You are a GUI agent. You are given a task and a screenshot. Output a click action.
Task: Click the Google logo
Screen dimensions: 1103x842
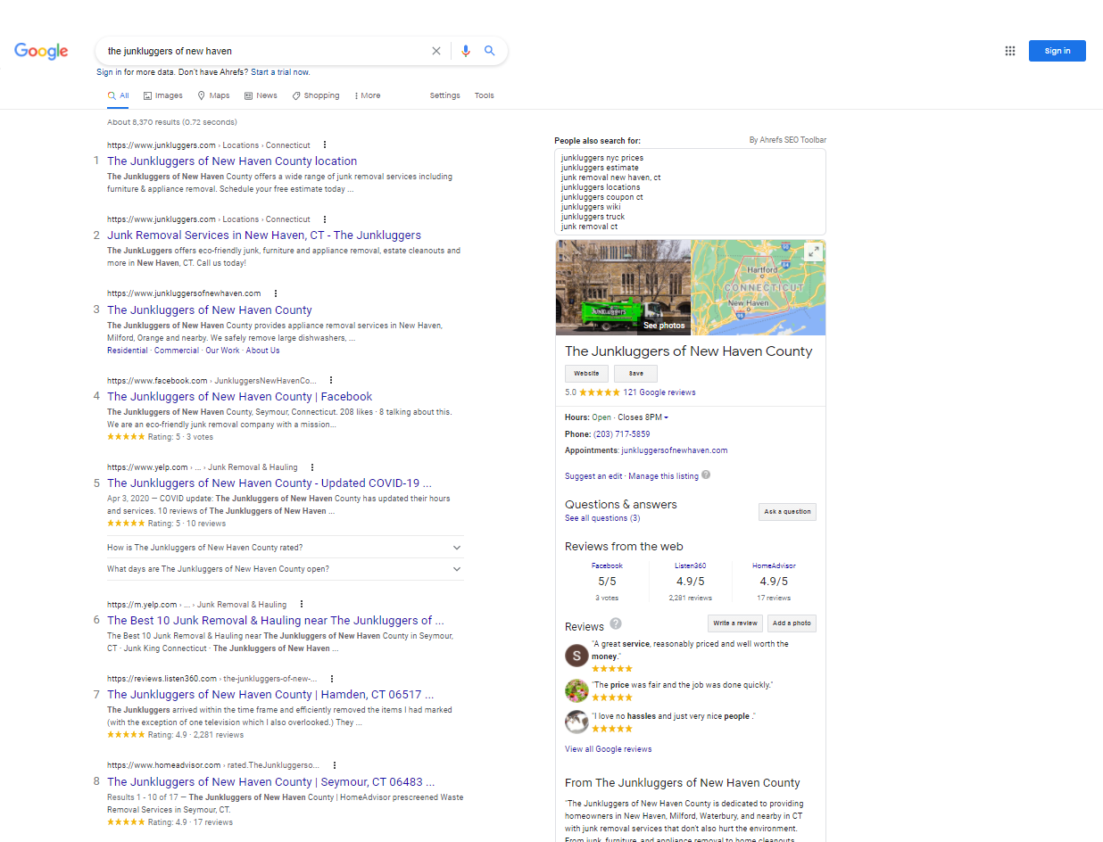pyautogui.click(x=41, y=51)
